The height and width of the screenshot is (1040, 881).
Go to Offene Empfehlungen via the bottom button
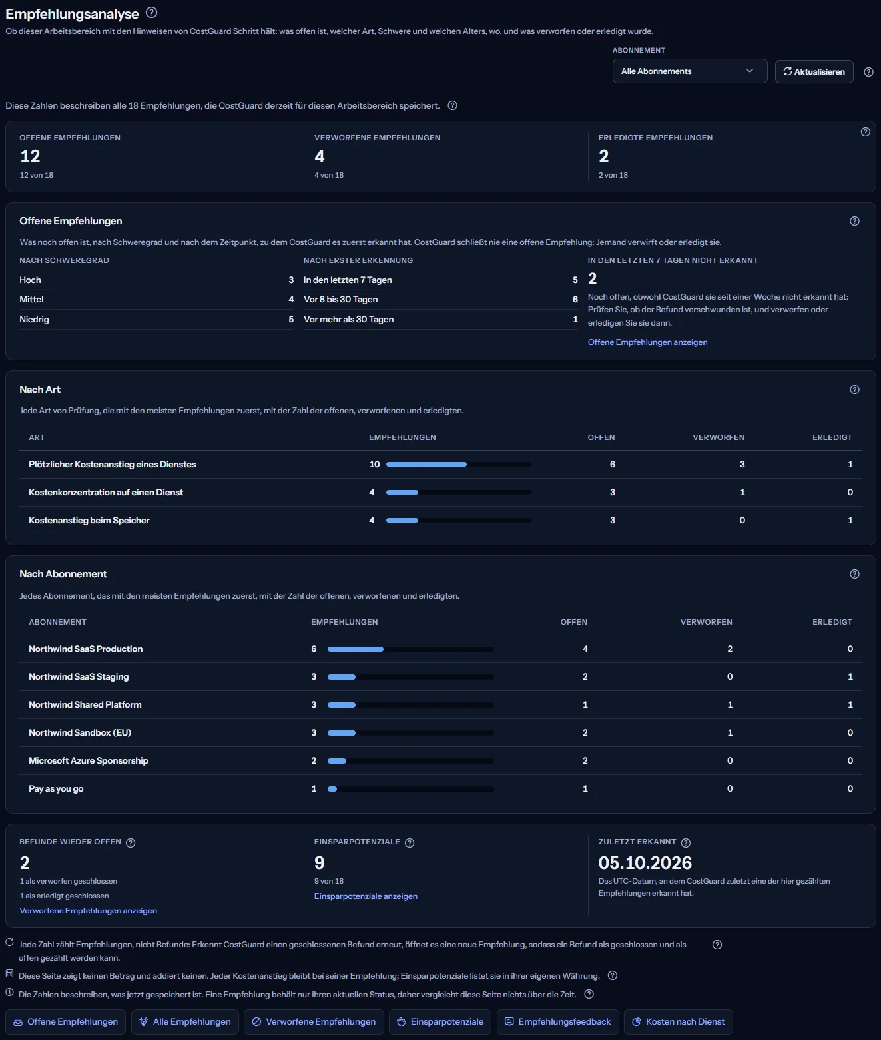[x=65, y=1022]
